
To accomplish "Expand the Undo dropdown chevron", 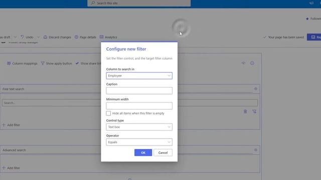I will tap(38, 37).
